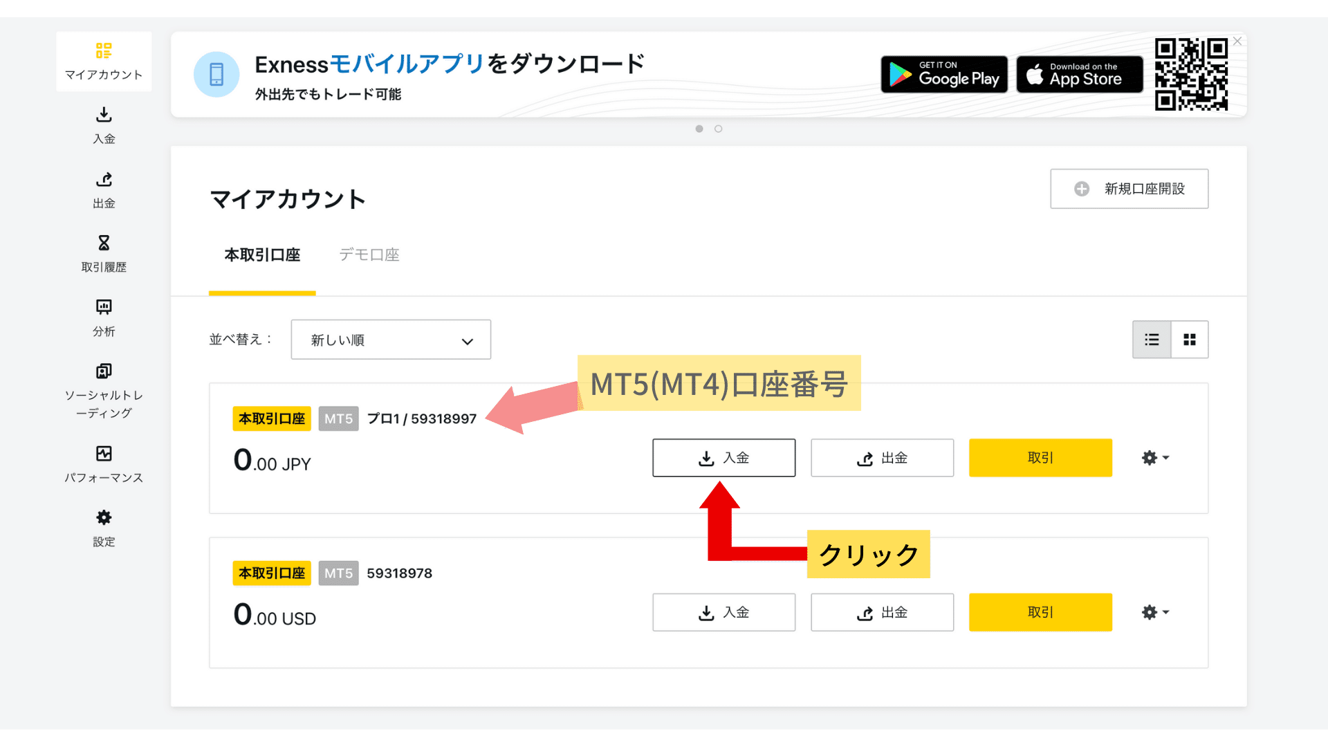Click the 0.00 JPY balance
The width and height of the screenshot is (1328, 747).
pos(272,461)
